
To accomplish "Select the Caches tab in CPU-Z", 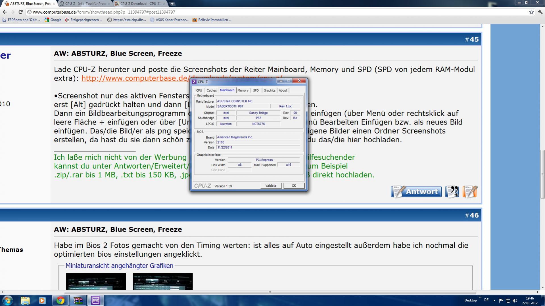I will pyautogui.click(x=212, y=90).
